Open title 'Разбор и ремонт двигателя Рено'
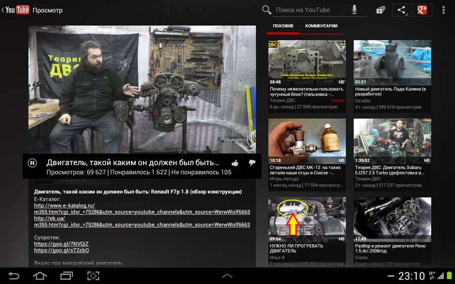The width and height of the screenshot is (455, 284). coord(390,248)
